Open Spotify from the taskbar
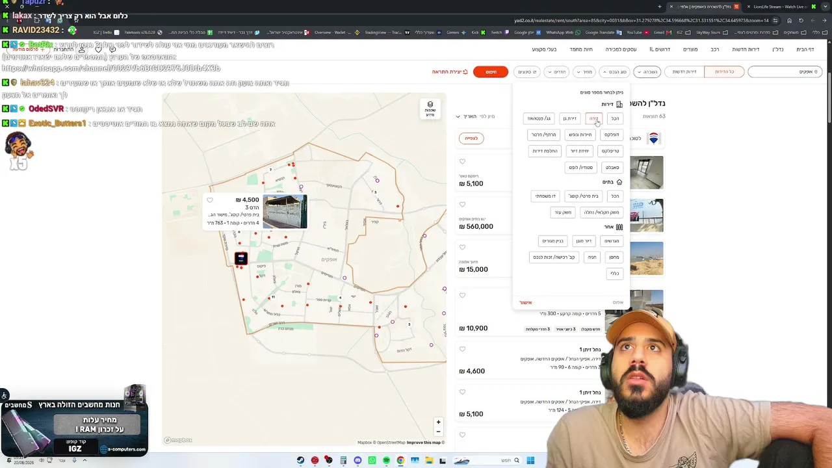The height and width of the screenshot is (468, 832). point(386,461)
